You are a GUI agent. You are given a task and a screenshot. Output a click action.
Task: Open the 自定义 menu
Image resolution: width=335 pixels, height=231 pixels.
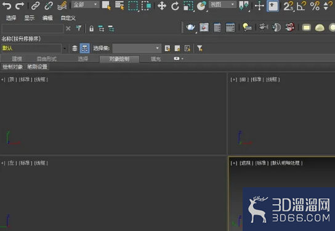point(68,18)
